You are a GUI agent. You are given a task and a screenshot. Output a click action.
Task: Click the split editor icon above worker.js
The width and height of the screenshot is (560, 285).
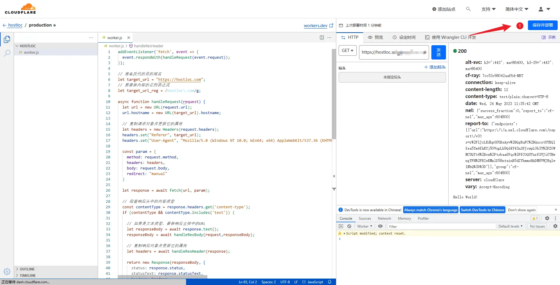coord(322,37)
